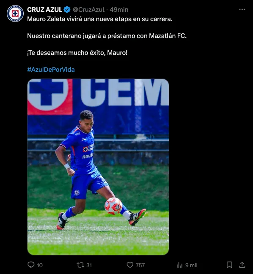Viewport: 253px width, 274px height.
Task: Click the retweet arrows icon
Action: (80, 265)
